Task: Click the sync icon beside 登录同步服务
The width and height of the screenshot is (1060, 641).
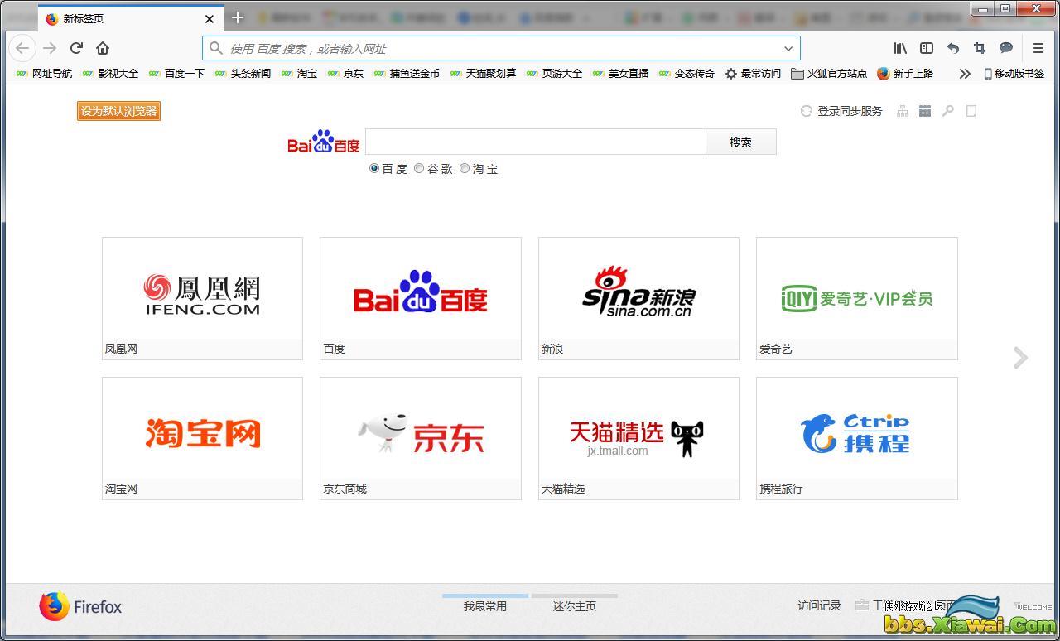Action: (806, 111)
